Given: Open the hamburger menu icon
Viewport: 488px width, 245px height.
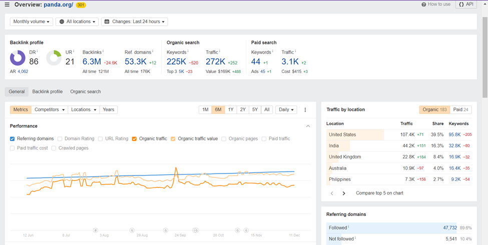Looking at the screenshot, I should [7, 5].
